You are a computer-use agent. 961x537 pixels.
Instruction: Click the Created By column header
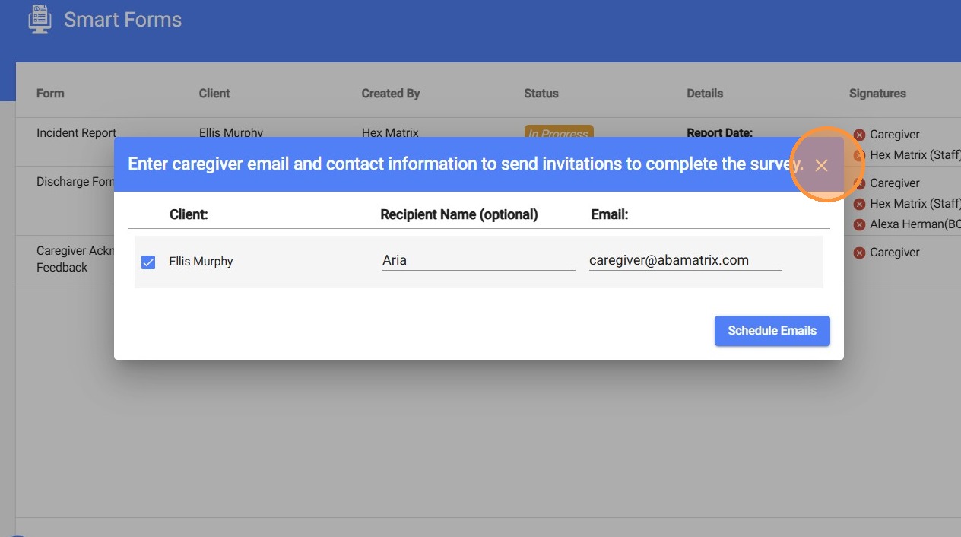391,94
